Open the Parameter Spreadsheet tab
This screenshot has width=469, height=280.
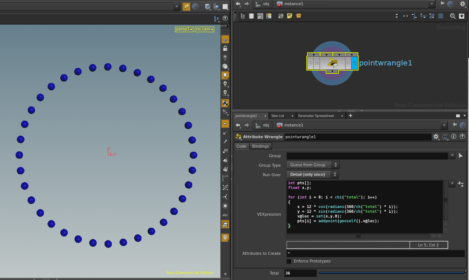[316, 116]
